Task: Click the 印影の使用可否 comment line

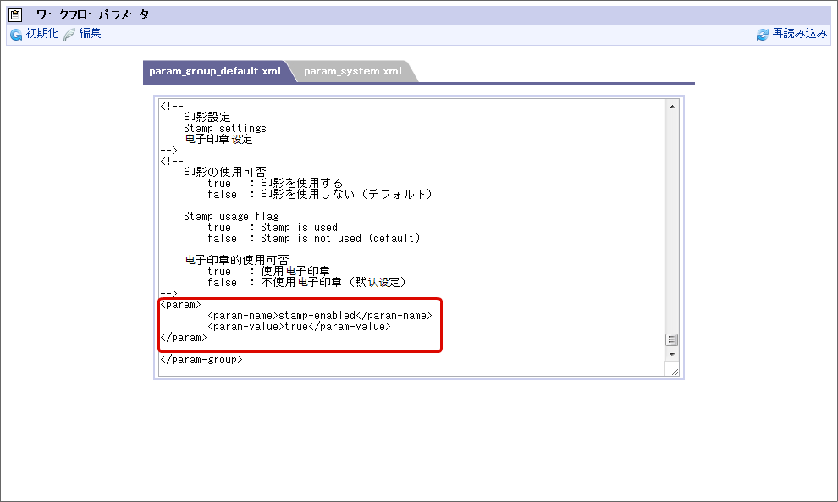Action: [224, 172]
